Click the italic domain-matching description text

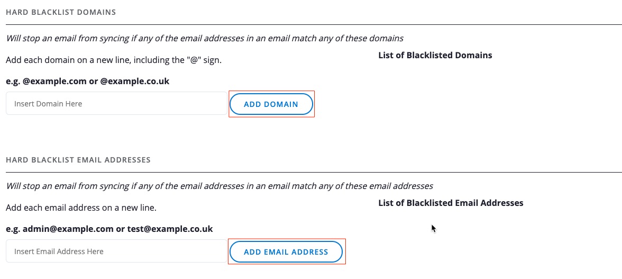tap(205, 38)
